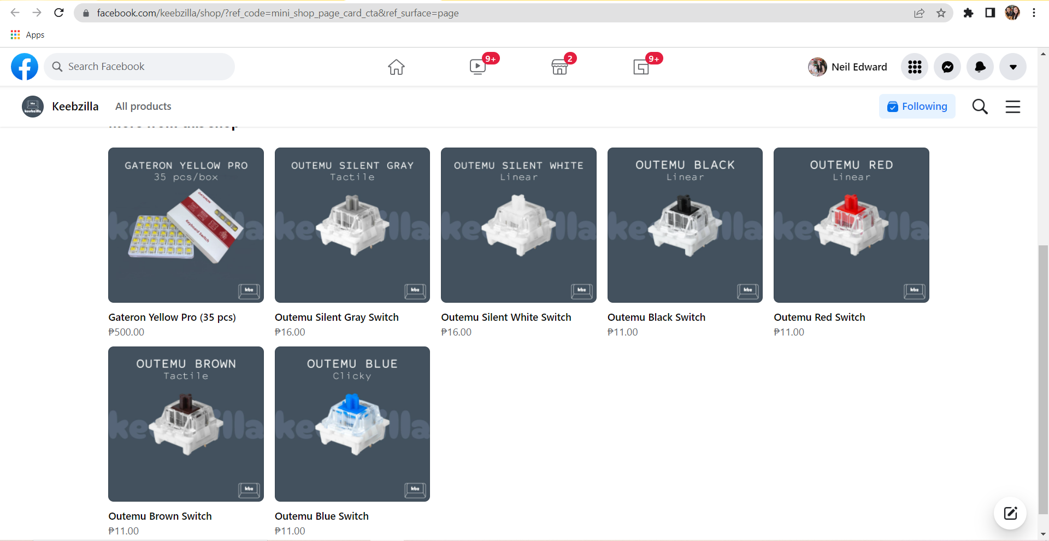This screenshot has width=1049, height=541.
Task: Open the browser extensions puzzle icon
Action: pyautogui.click(x=968, y=13)
